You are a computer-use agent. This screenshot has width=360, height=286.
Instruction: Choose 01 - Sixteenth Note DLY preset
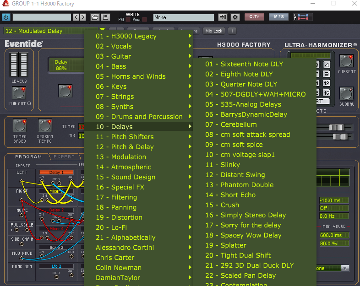255,64
